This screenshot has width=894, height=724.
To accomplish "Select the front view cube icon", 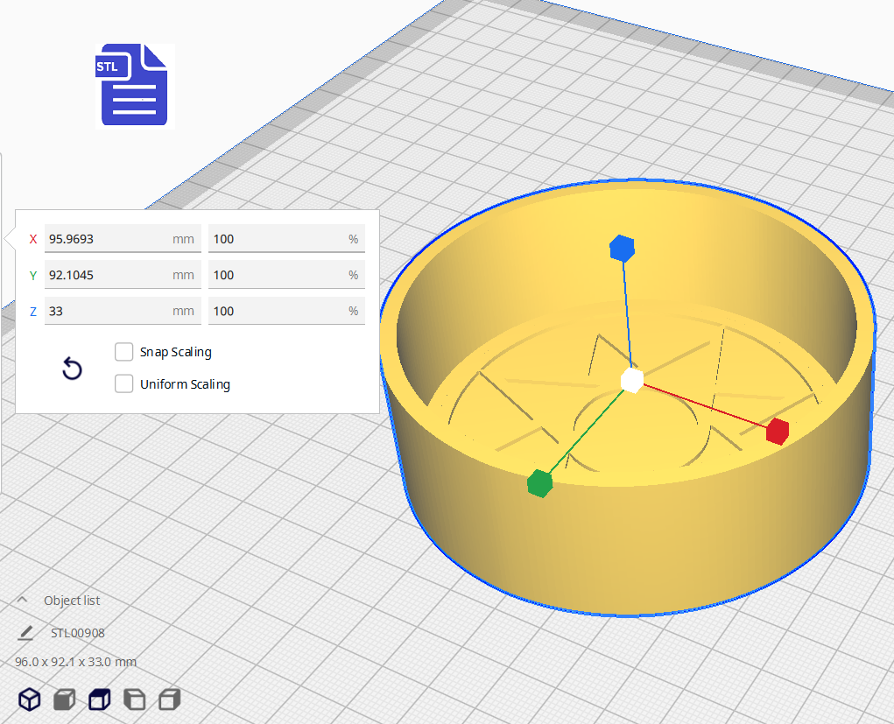I will (x=64, y=699).
